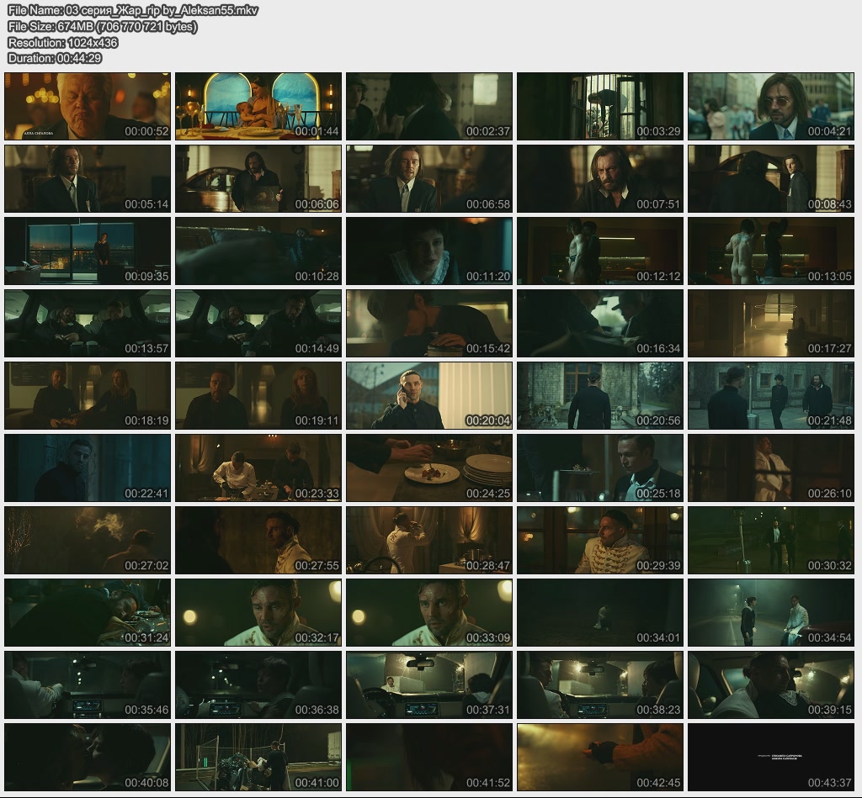
Task: Open the thumbnail timestamped 00:26:10
Action: click(770, 468)
